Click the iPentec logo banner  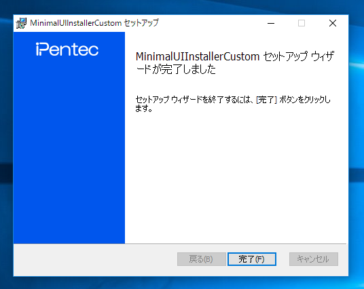(x=69, y=138)
